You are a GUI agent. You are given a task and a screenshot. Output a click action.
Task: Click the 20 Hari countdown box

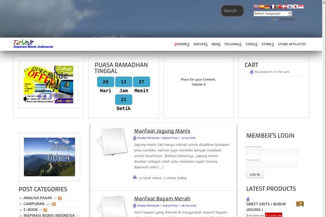(105, 82)
